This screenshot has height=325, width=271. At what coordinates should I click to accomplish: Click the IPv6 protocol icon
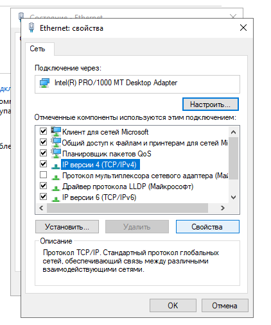(56, 199)
